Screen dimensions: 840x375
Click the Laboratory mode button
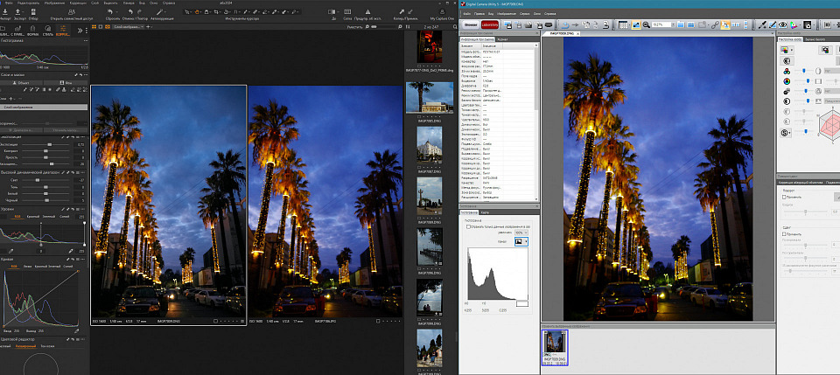click(491, 24)
